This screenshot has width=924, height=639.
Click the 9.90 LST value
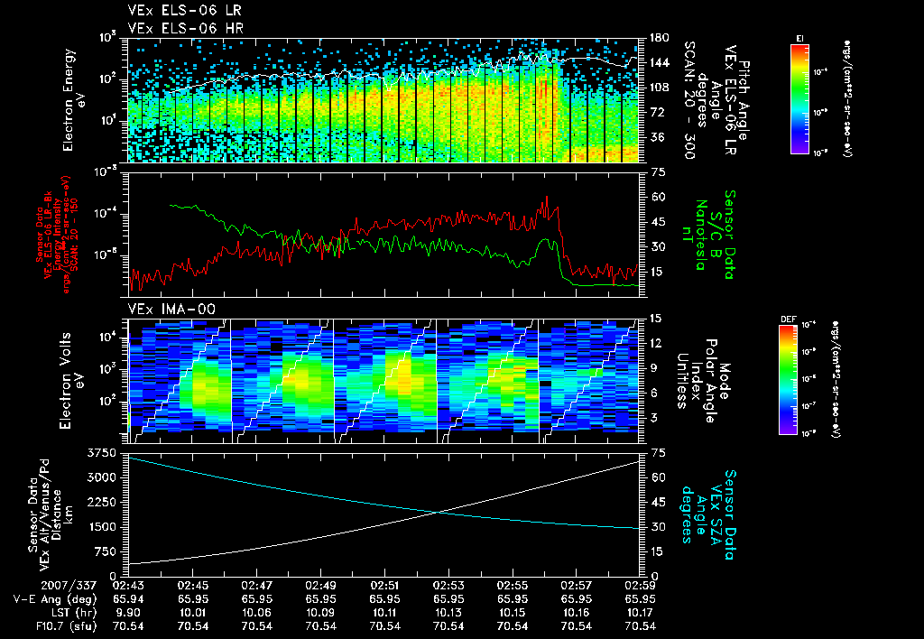pyautogui.click(x=128, y=613)
